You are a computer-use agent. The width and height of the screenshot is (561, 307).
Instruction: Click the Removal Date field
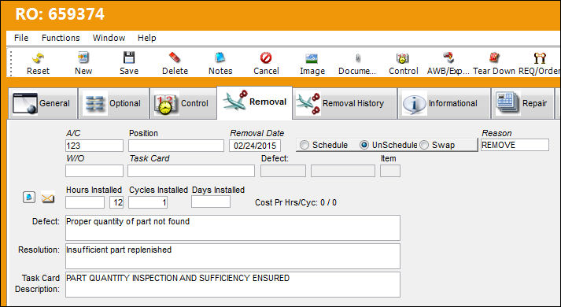coord(255,146)
